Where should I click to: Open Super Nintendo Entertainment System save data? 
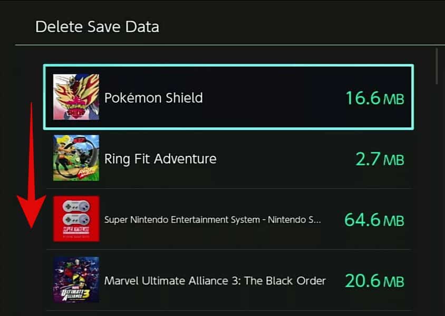(212, 220)
